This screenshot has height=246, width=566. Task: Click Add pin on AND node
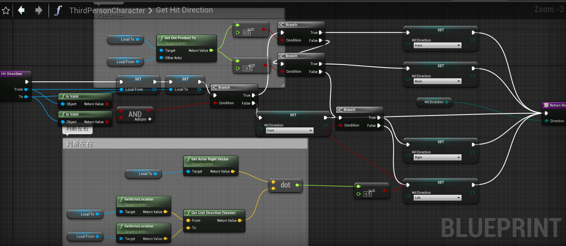click(143, 119)
